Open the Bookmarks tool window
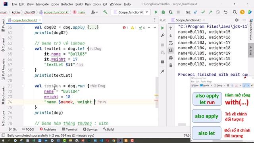The image size is (254, 143). (x=3, y=96)
